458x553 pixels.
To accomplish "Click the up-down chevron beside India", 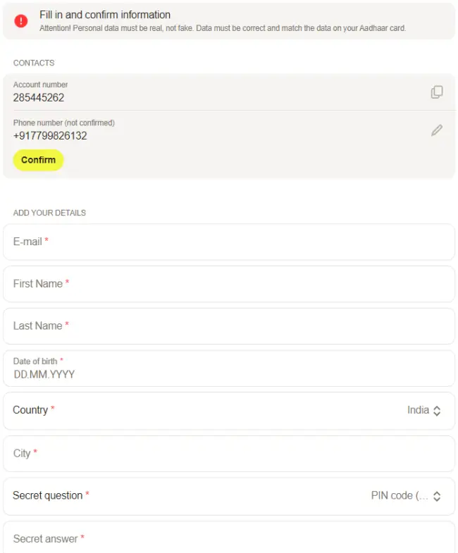I will click(437, 411).
